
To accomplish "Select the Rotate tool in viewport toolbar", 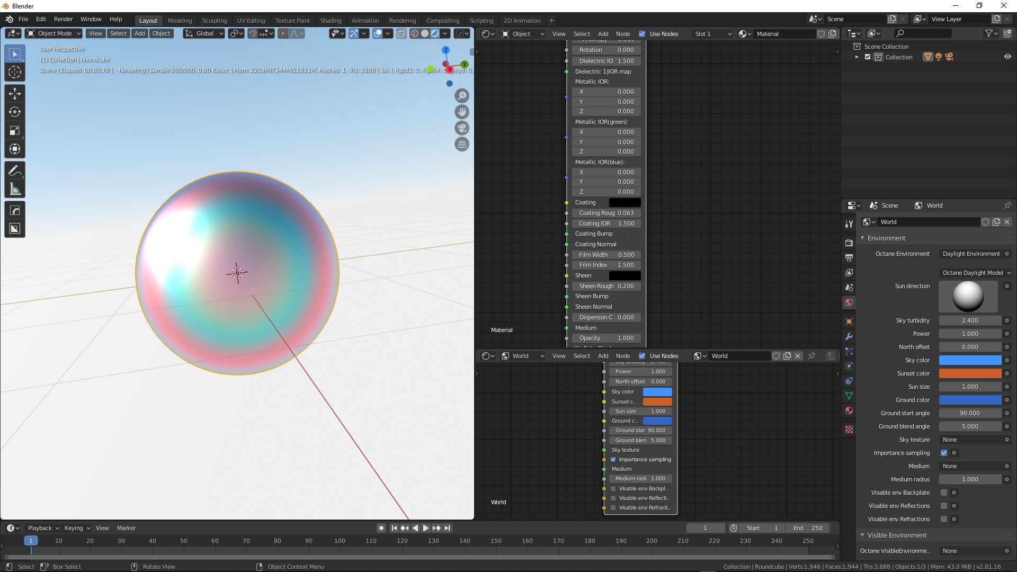I will (x=15, y=112).
